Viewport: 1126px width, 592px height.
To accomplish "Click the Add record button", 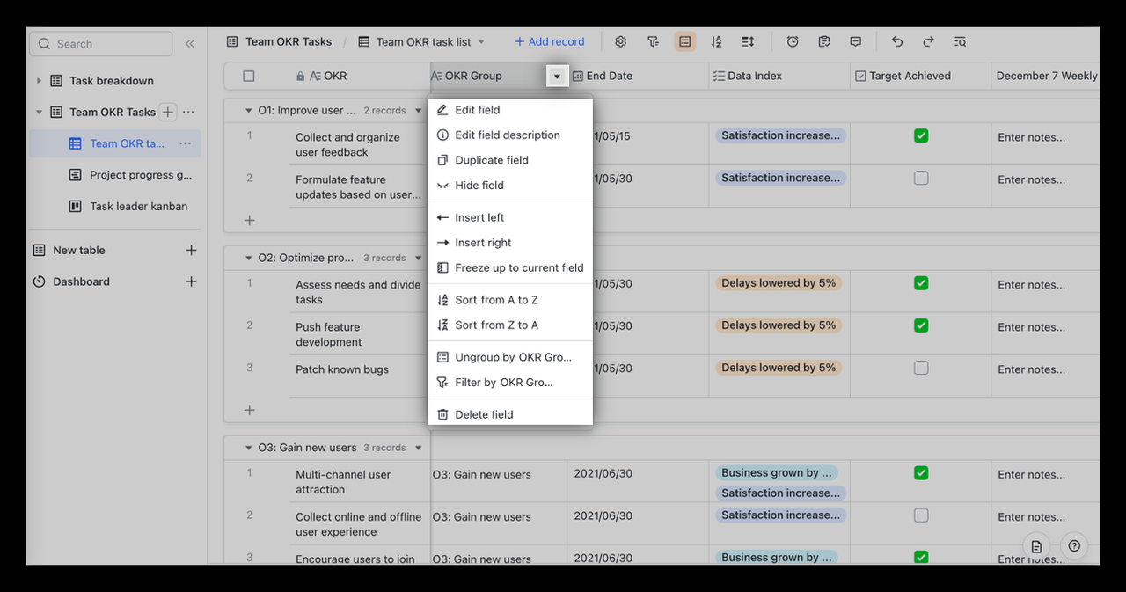I will point(549,41).
